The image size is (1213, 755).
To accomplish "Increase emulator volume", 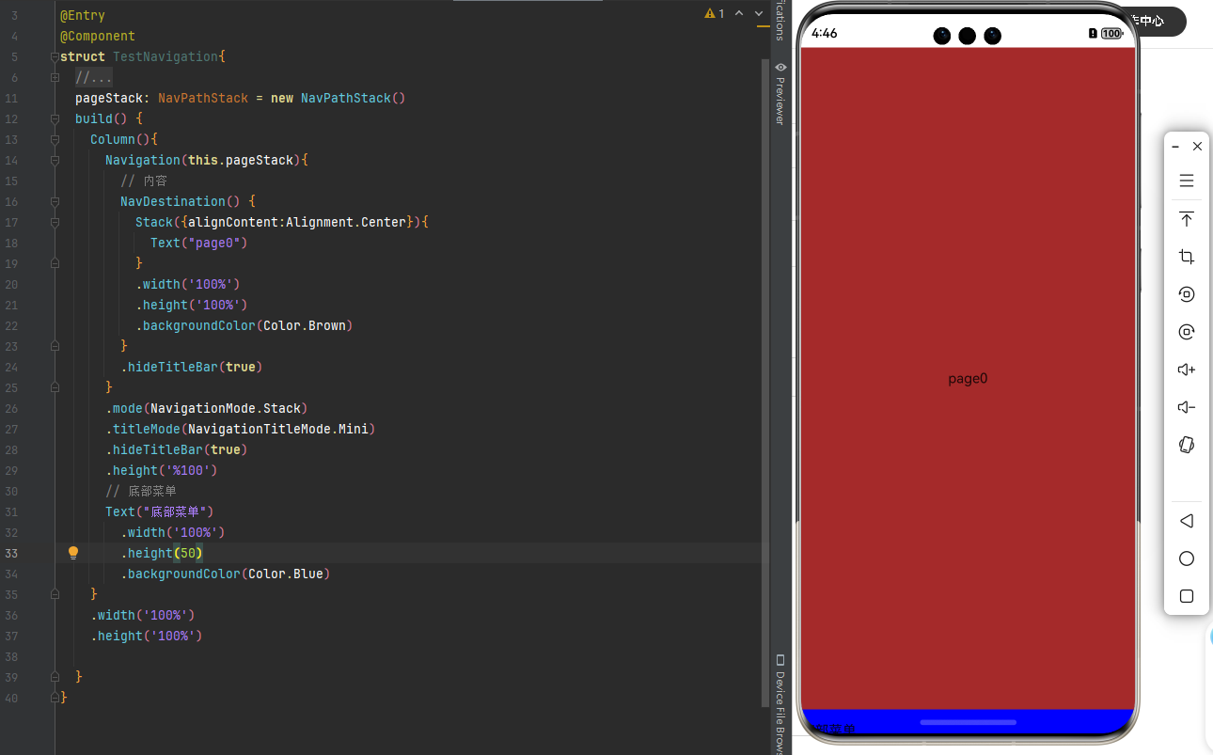I will coord(1187,370).
